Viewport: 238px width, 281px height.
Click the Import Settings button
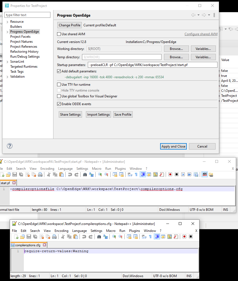pyautogui.click(x=98, y=115)
